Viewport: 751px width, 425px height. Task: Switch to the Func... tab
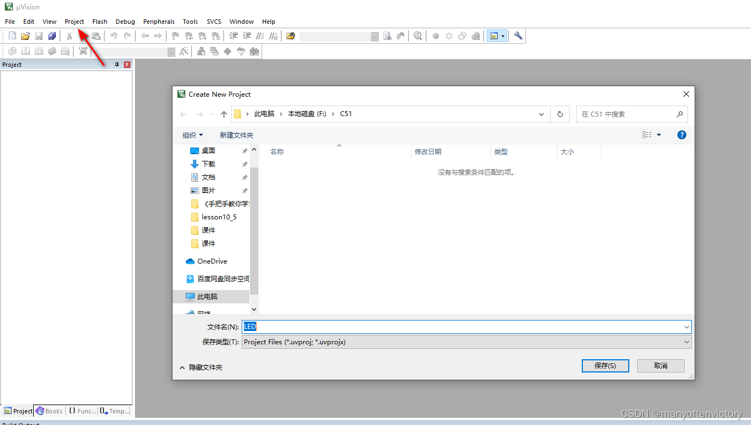point(82,411)
